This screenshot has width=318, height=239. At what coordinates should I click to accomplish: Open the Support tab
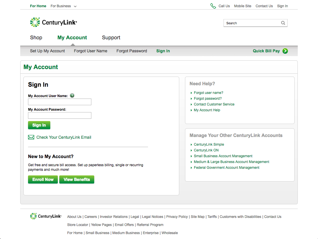click(x=111, y=38)
